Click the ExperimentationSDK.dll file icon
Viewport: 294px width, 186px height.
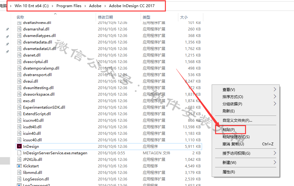(19, 107)
